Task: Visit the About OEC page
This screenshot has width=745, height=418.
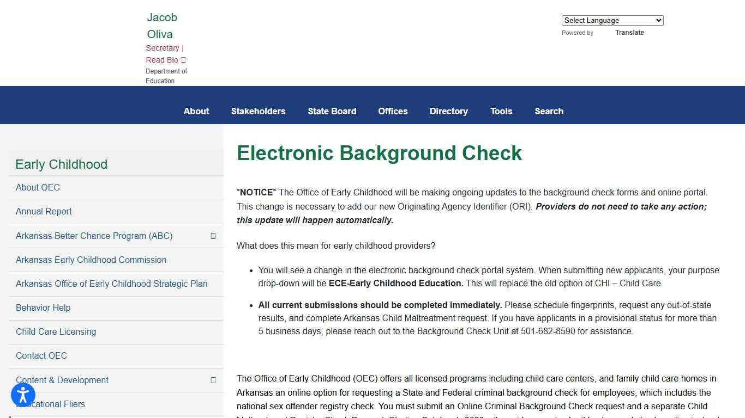Action: click(x=38, y=187)
